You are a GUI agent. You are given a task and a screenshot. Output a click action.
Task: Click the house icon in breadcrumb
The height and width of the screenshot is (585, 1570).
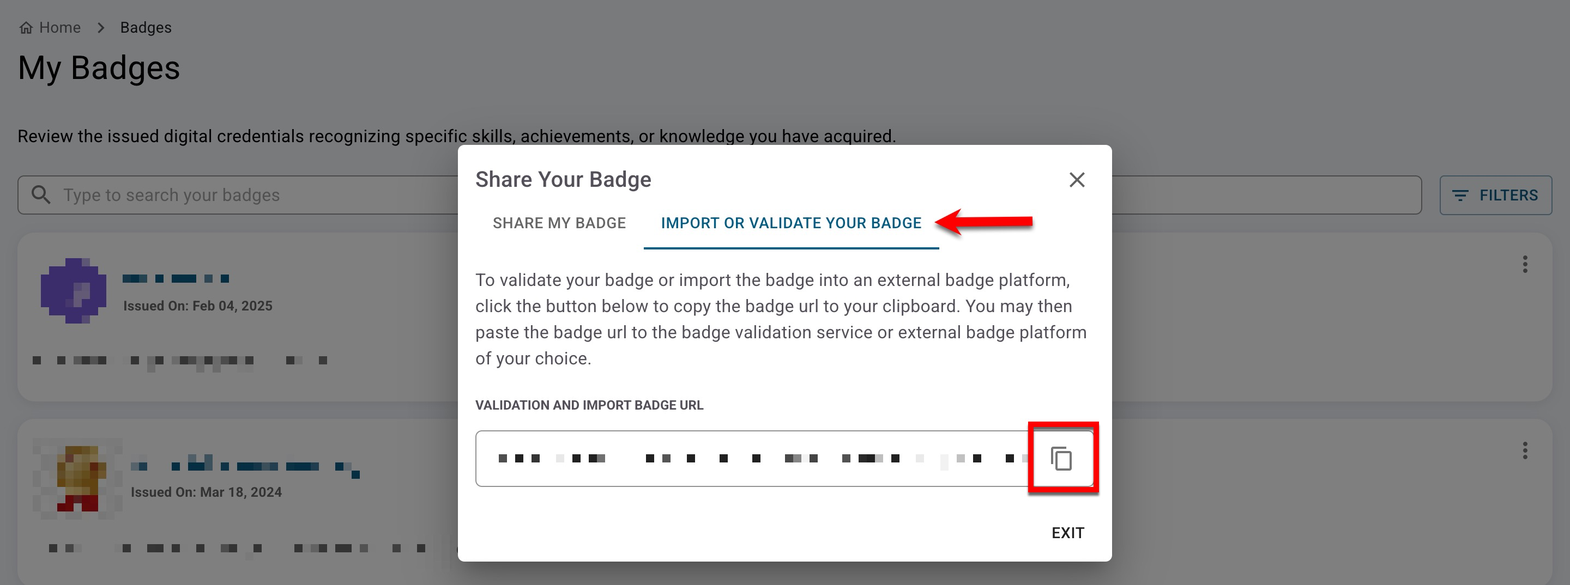[26, 28]
